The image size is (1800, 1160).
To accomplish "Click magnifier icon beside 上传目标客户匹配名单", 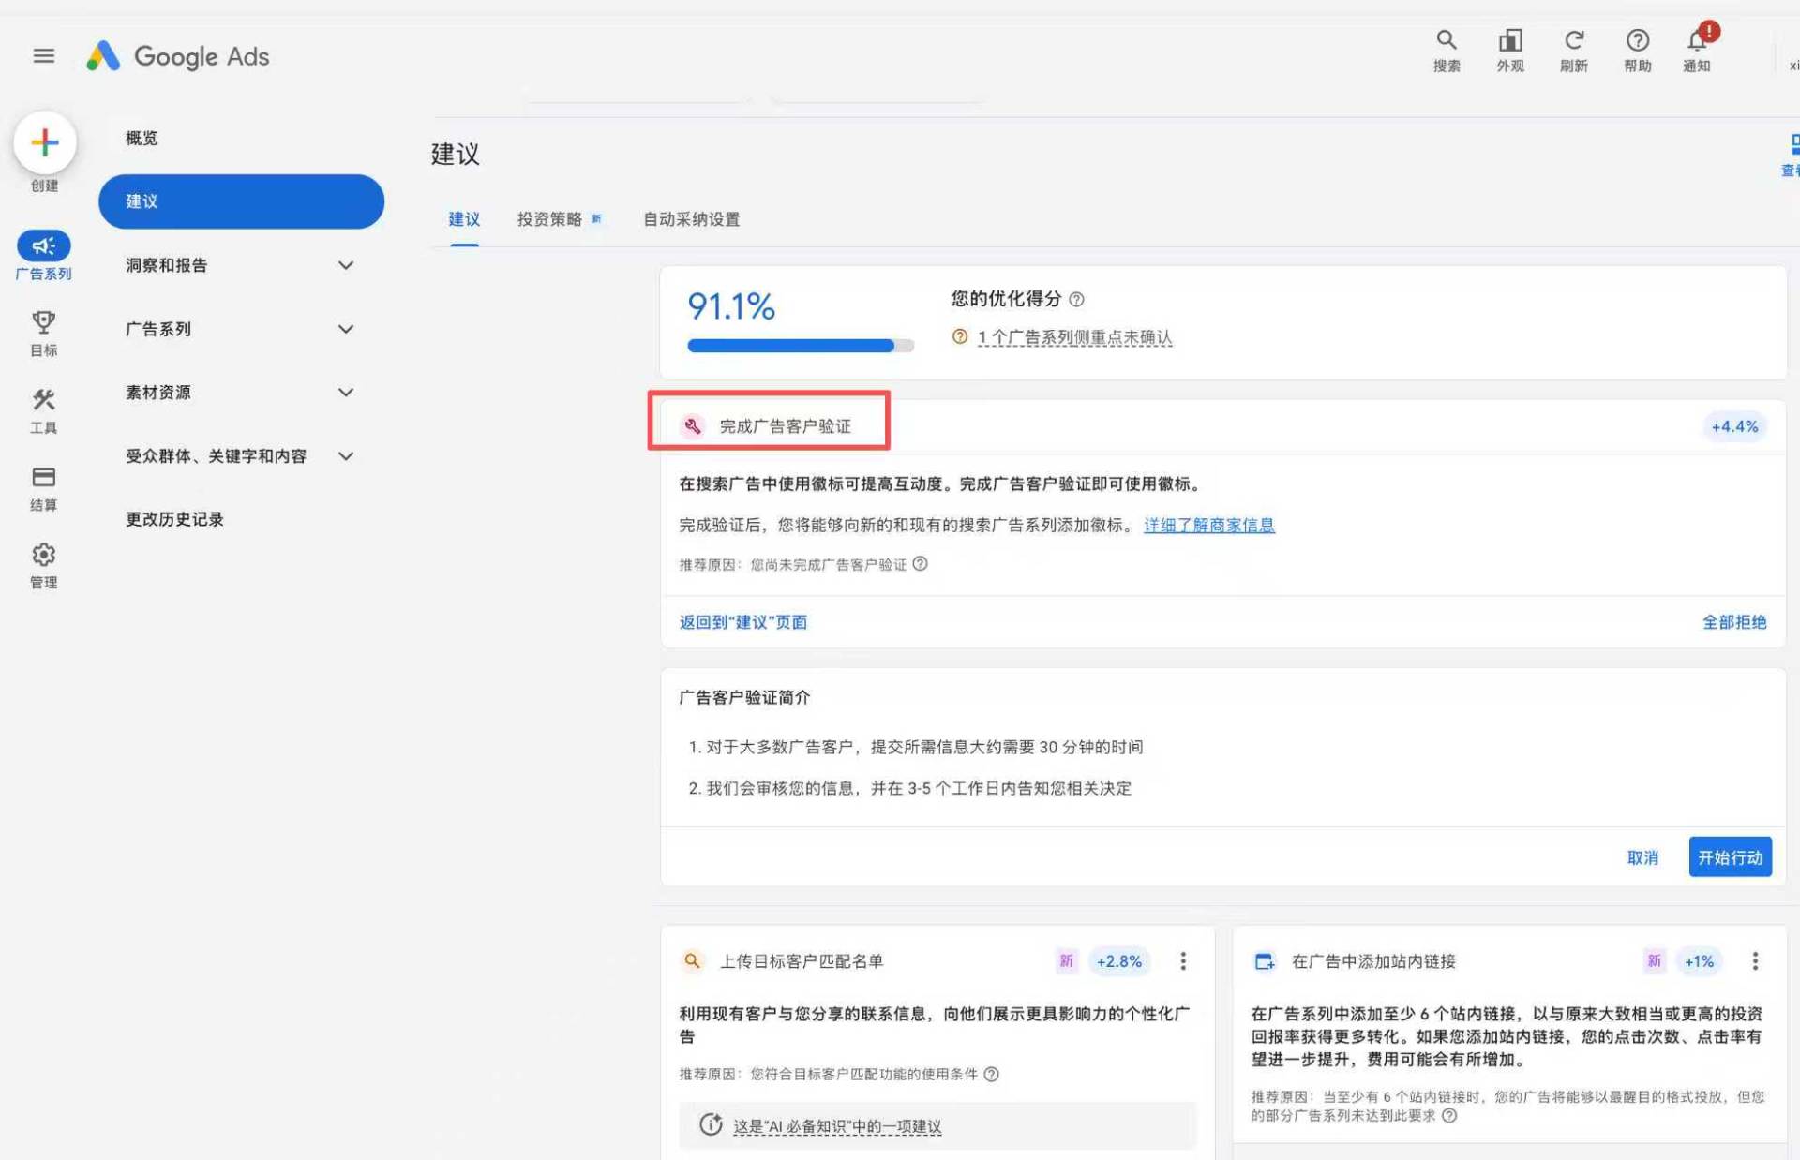I will [x=692, y=961].
